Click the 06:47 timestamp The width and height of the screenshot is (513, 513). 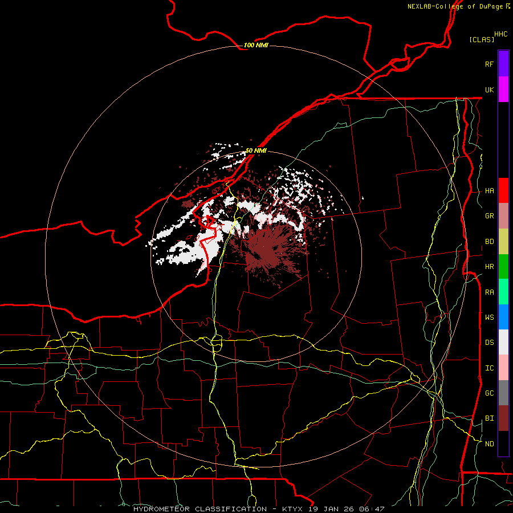tap(371, 509)
